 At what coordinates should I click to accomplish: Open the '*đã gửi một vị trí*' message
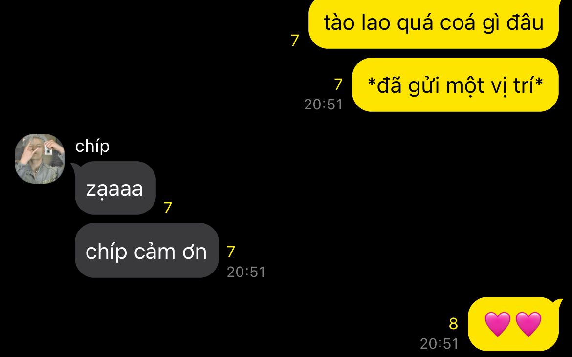point(455,85)
